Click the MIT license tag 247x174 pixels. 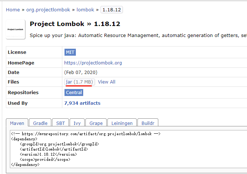pos(70,52)
